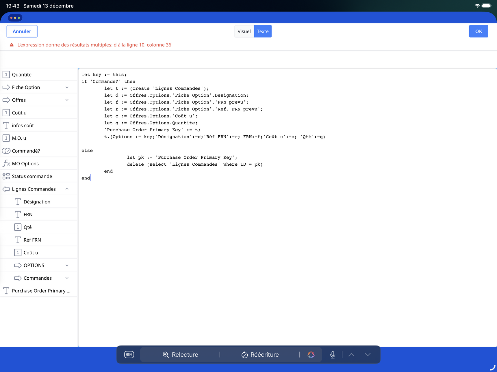Expand the OPTIONS reference under Lignes Commandes

[67, 265]
